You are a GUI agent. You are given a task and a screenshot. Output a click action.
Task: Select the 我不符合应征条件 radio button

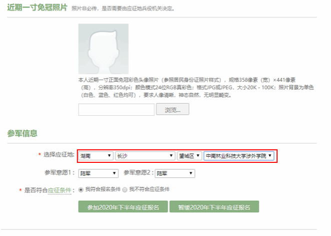point(125,190)
